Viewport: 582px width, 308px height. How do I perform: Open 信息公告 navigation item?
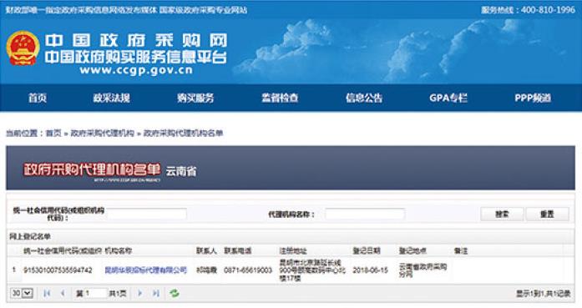(364, 98)
